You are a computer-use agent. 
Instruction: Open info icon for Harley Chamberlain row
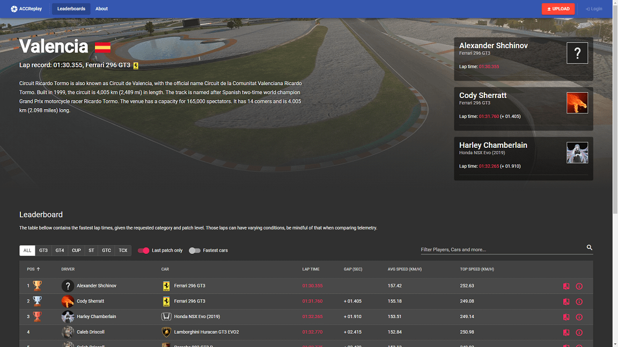pyautogui.click(x=579, y=316)
